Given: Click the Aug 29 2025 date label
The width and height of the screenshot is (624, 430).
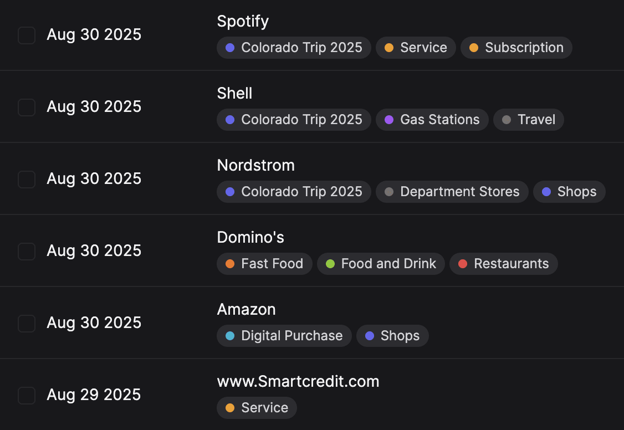Looking at the screenshot, I should (94, 395).
